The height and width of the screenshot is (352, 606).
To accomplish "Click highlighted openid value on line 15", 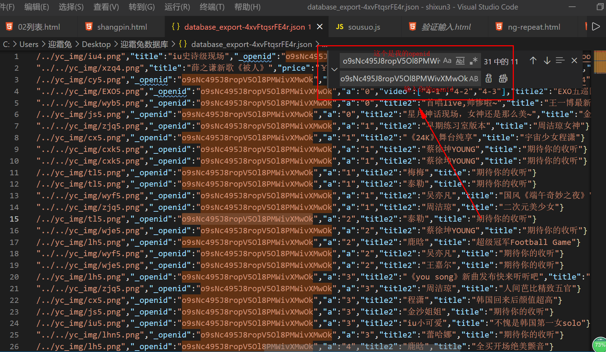I will [247, 219].
